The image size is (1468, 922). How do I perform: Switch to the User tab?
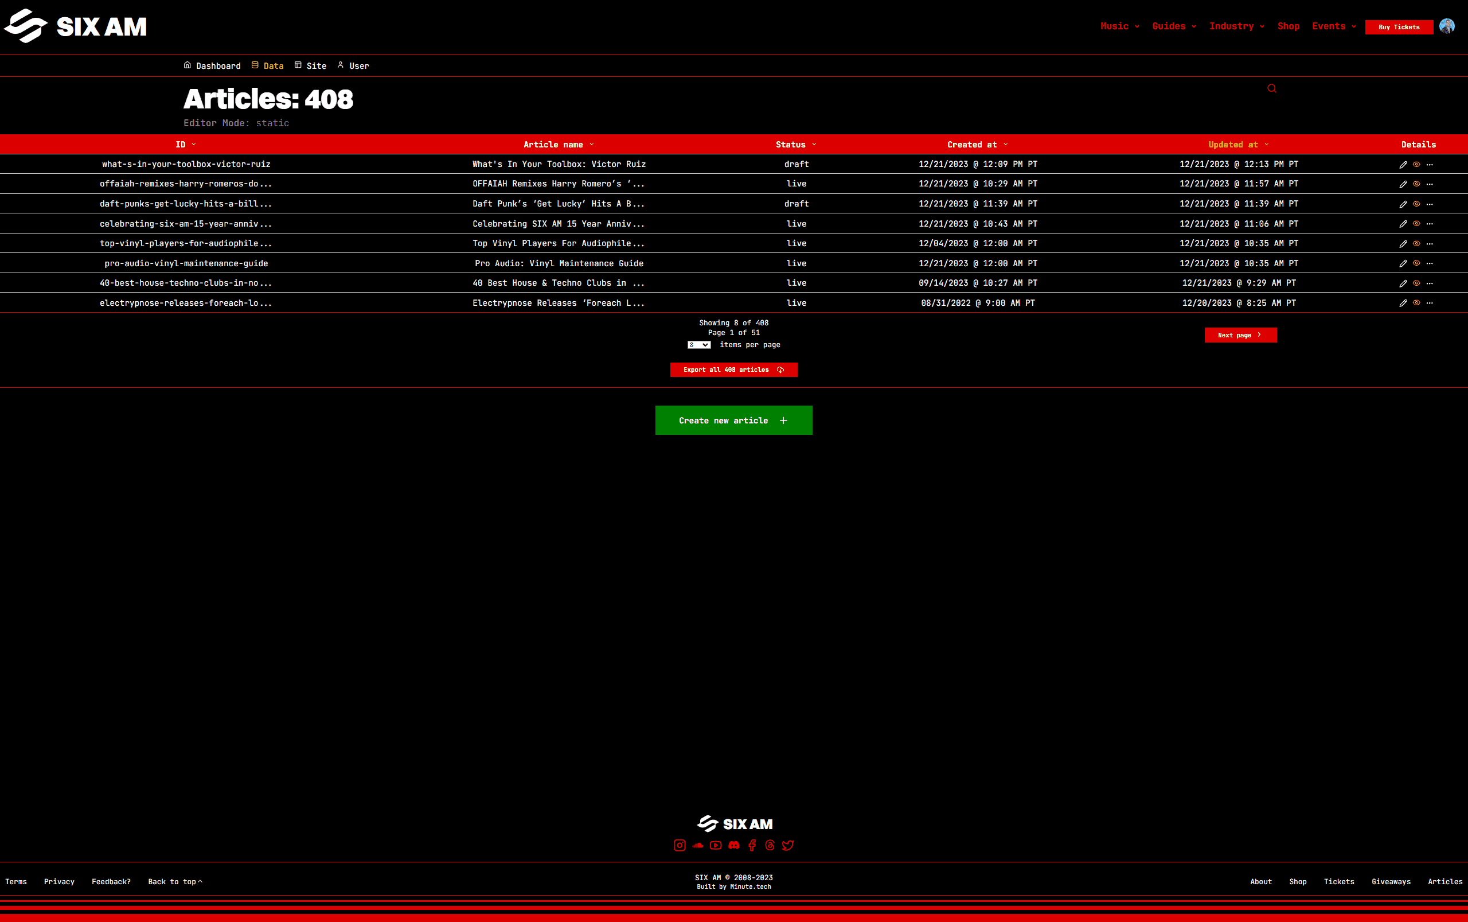click(x=353, y=66)
